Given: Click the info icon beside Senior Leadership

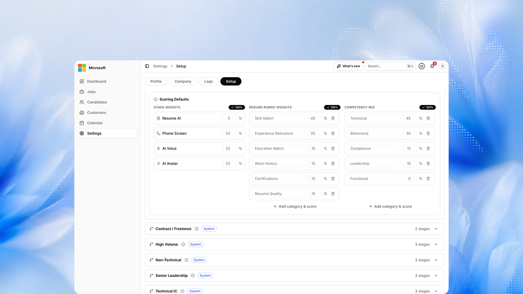Looking at the screenshot, I should [x=193, y=276].
